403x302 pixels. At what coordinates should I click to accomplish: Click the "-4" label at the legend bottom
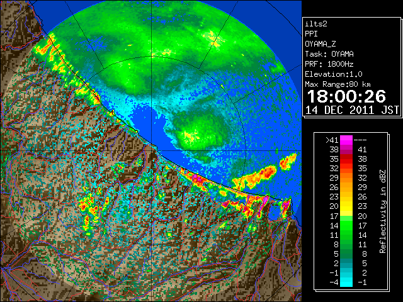pos(334,282)
